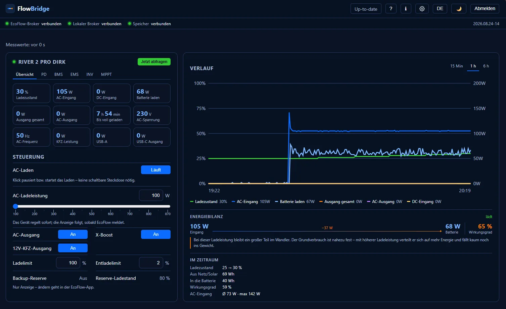Pause AC charging with the Läuft button

pyautogui.click(x=156, y=170)
